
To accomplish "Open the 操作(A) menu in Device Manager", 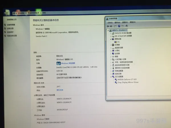I will tap(117, 22).
